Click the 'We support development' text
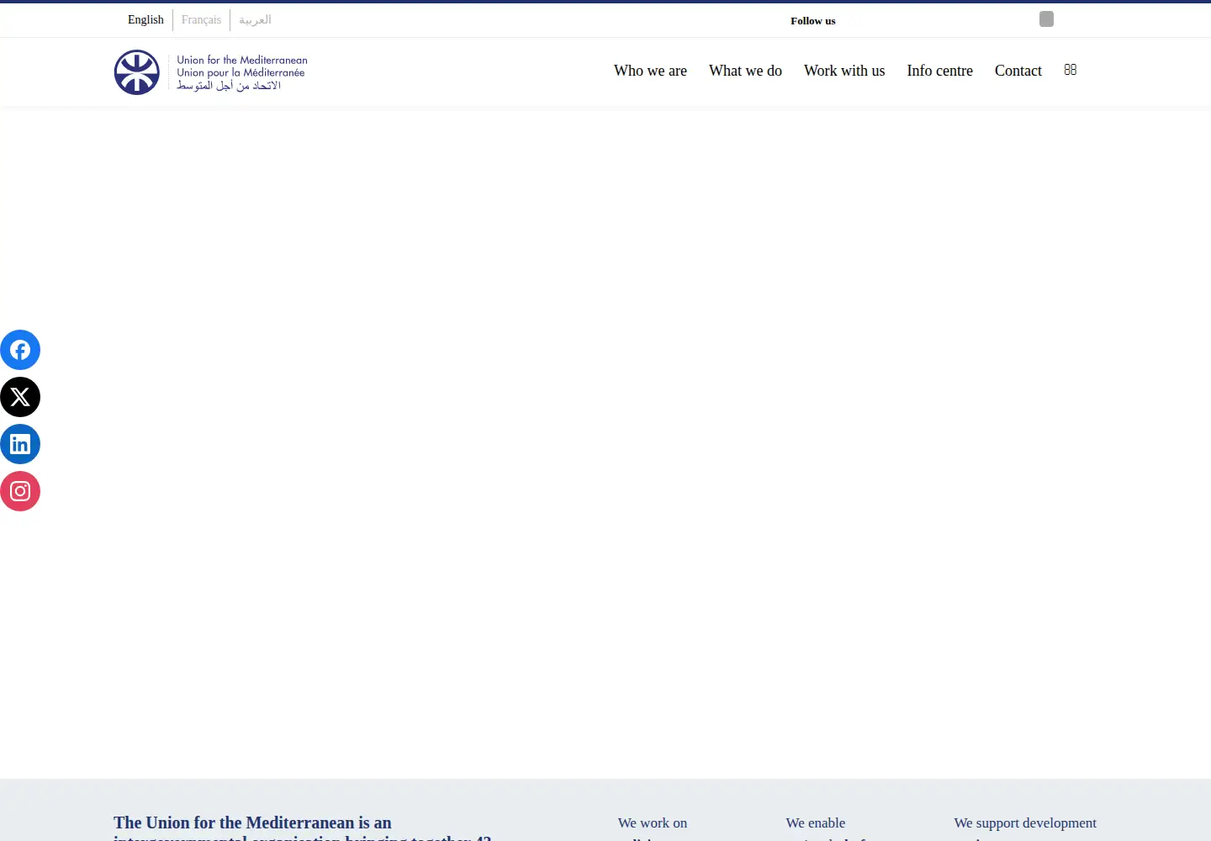This screenshot has height=841, width=1211. click(x=1025, y=822)
